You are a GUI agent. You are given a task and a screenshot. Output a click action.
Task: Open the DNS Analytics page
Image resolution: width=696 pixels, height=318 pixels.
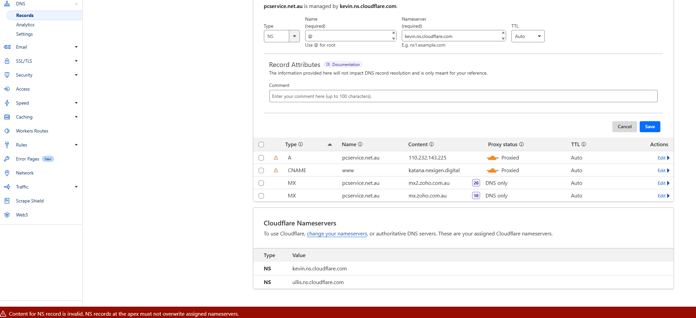coord(25,25)
